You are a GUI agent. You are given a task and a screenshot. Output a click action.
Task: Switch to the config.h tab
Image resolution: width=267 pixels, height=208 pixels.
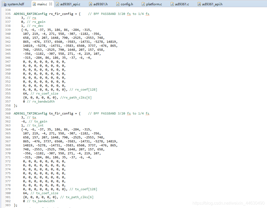125,4
